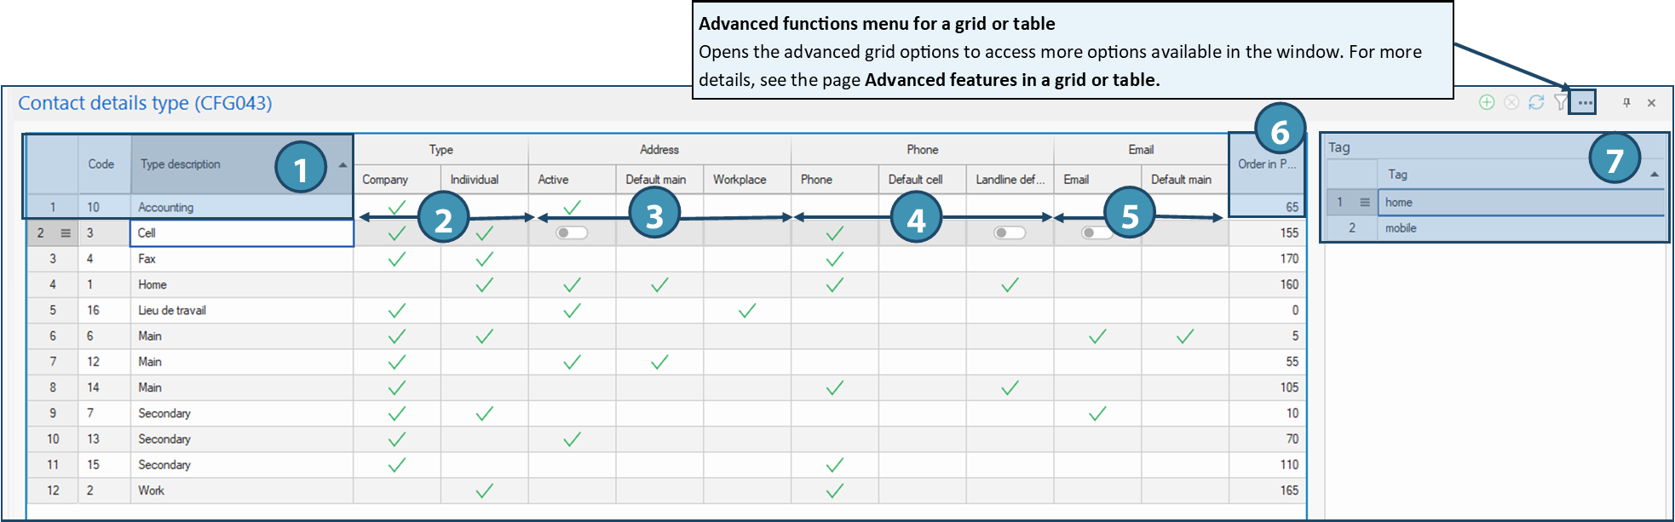This screenshot has width=1675, height=522.
Task: Click the Workplace column header
Action: [x=747, y=180]
